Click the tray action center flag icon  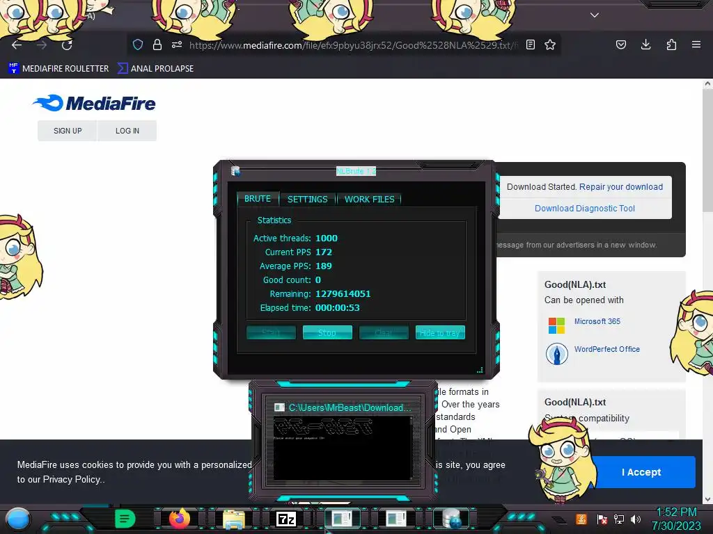pyautogui.click(x=602, y=519)
